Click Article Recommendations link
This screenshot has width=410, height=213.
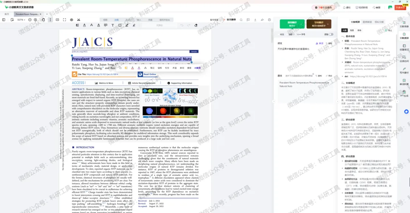[x=142, y=83]
